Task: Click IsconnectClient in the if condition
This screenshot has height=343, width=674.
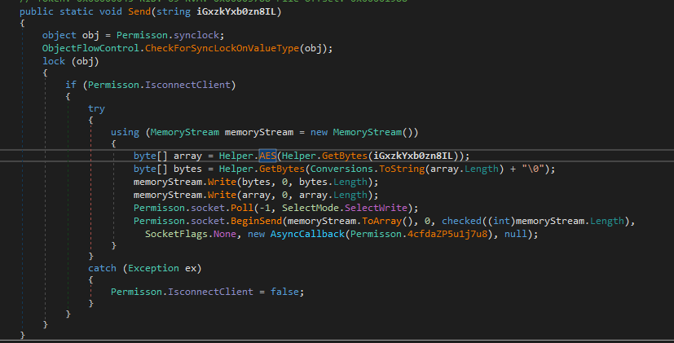Action: [x=187, y=85]
